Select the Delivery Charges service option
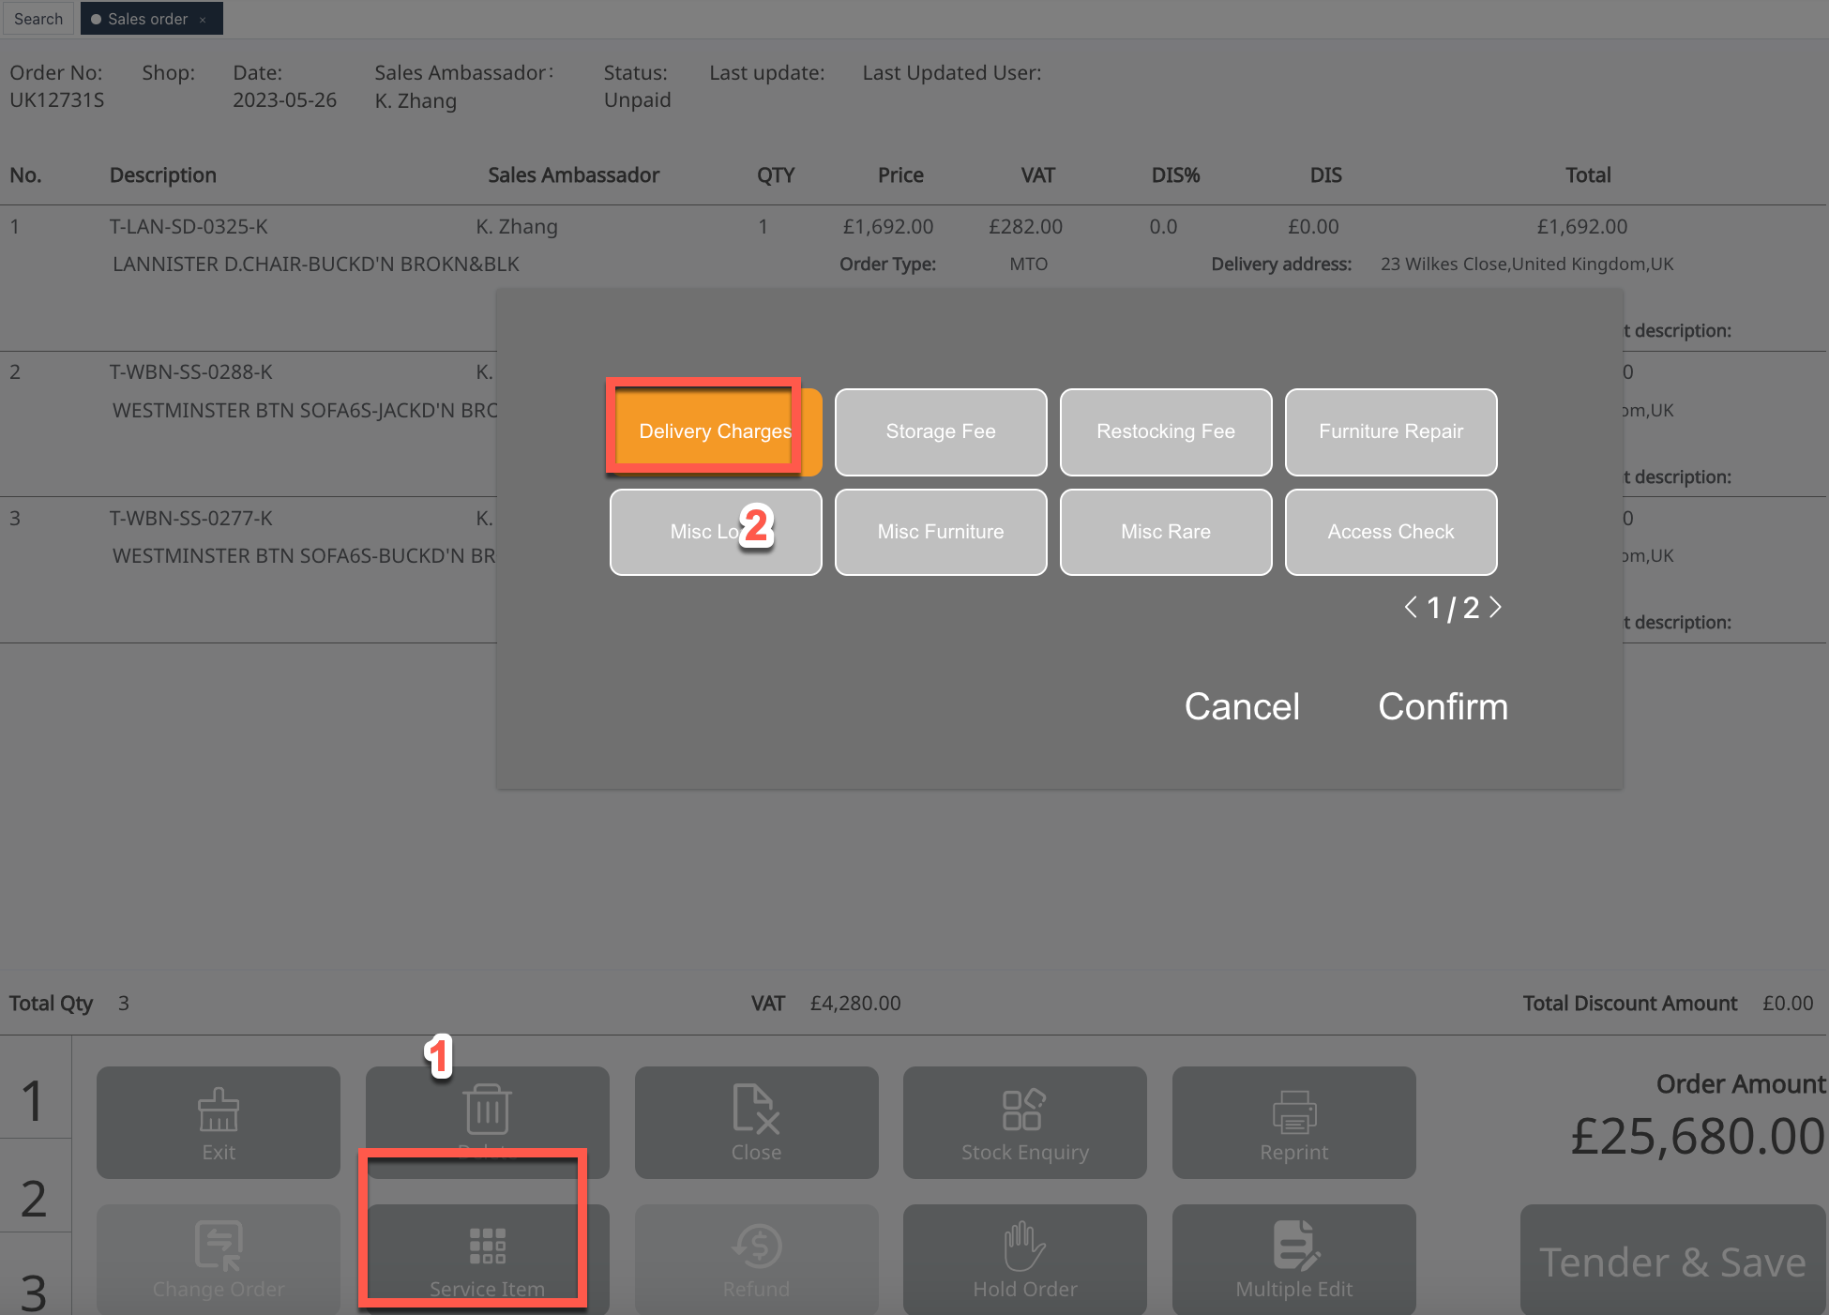 tap(715, 431)
